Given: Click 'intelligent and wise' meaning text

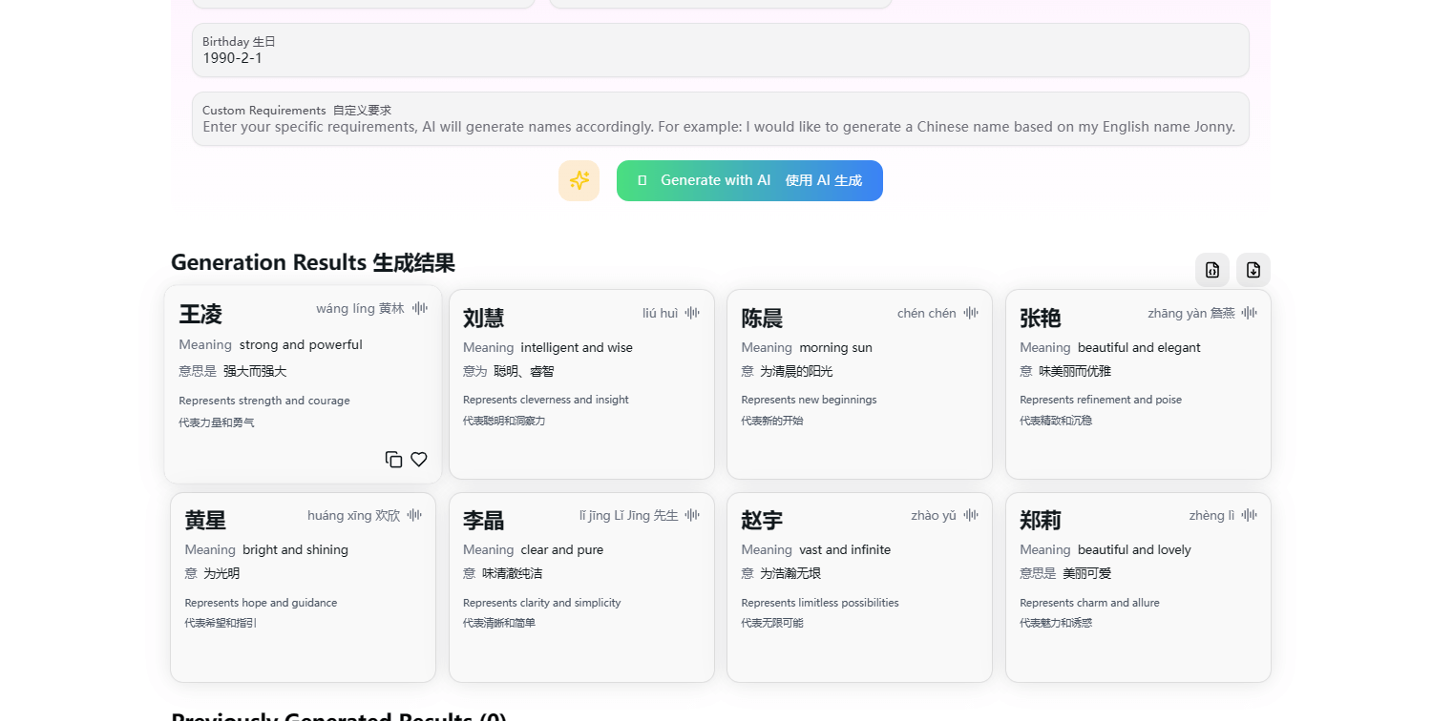Looking at the screenshot, I should pos(577,347).
